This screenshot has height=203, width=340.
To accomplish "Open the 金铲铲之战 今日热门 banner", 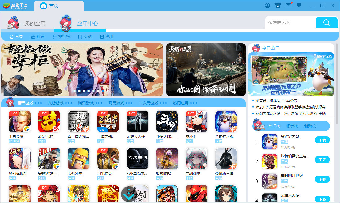I will 291,74.
